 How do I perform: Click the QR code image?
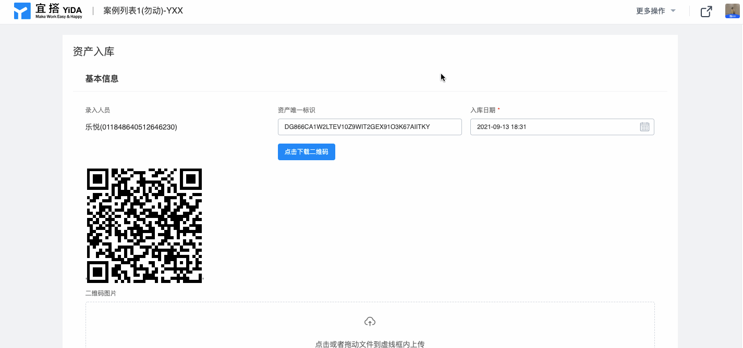click(144, 226)
